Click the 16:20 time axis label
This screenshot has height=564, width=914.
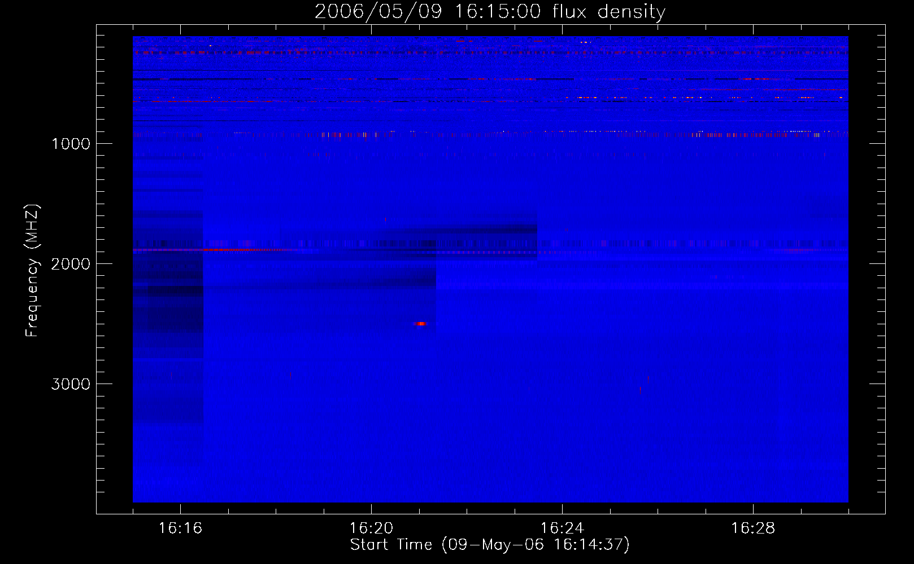click(371, 528)
